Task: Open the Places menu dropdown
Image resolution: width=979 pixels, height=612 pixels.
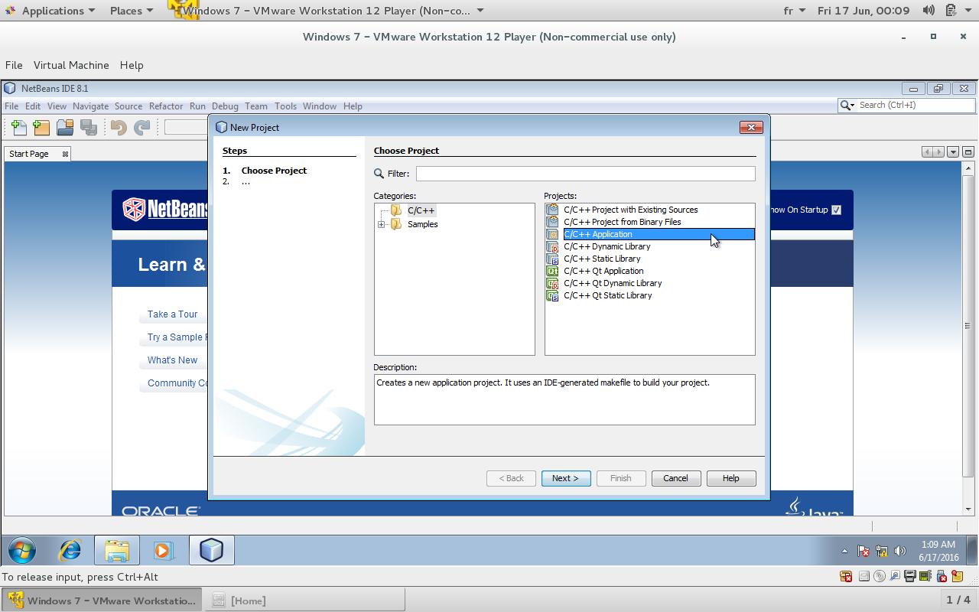Action: coord(132,11)
